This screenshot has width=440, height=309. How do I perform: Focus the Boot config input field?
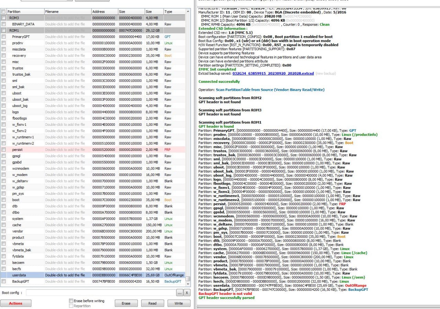100,293
